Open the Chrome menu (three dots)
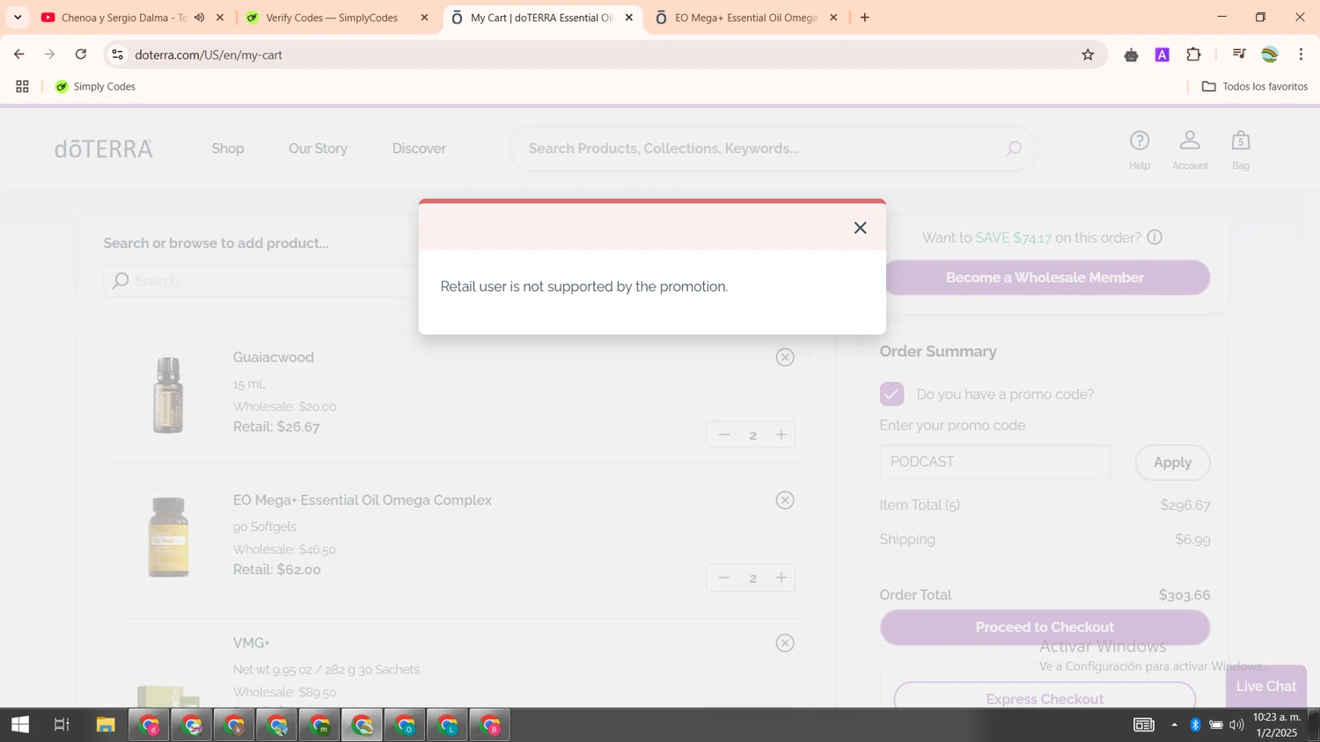The width and height of the screenshot is (1320, 742). tap(1301, 55)
